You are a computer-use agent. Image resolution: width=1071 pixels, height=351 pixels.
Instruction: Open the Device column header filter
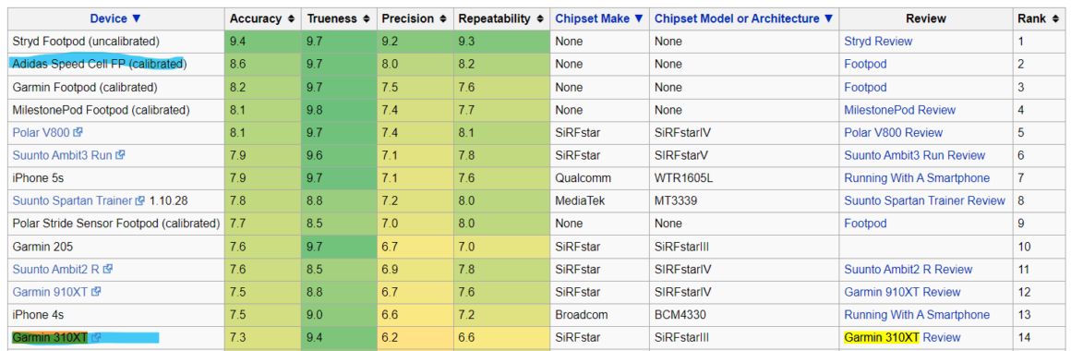click(115, 18)
